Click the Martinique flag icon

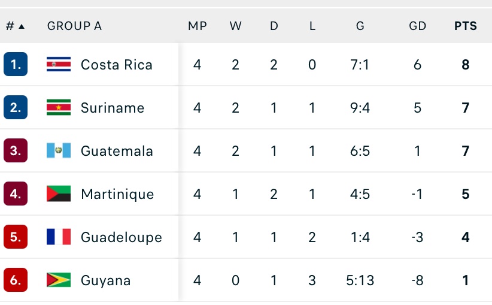pos(59,194)
